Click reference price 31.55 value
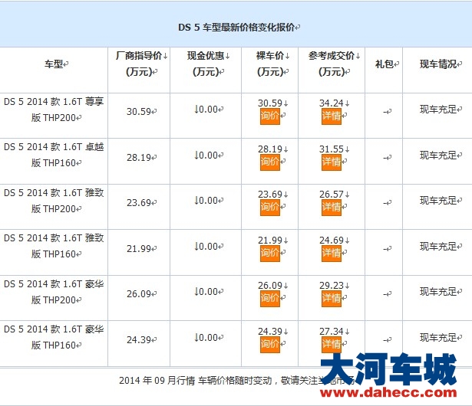The image size is (472, 406). [x=332, y=149]
